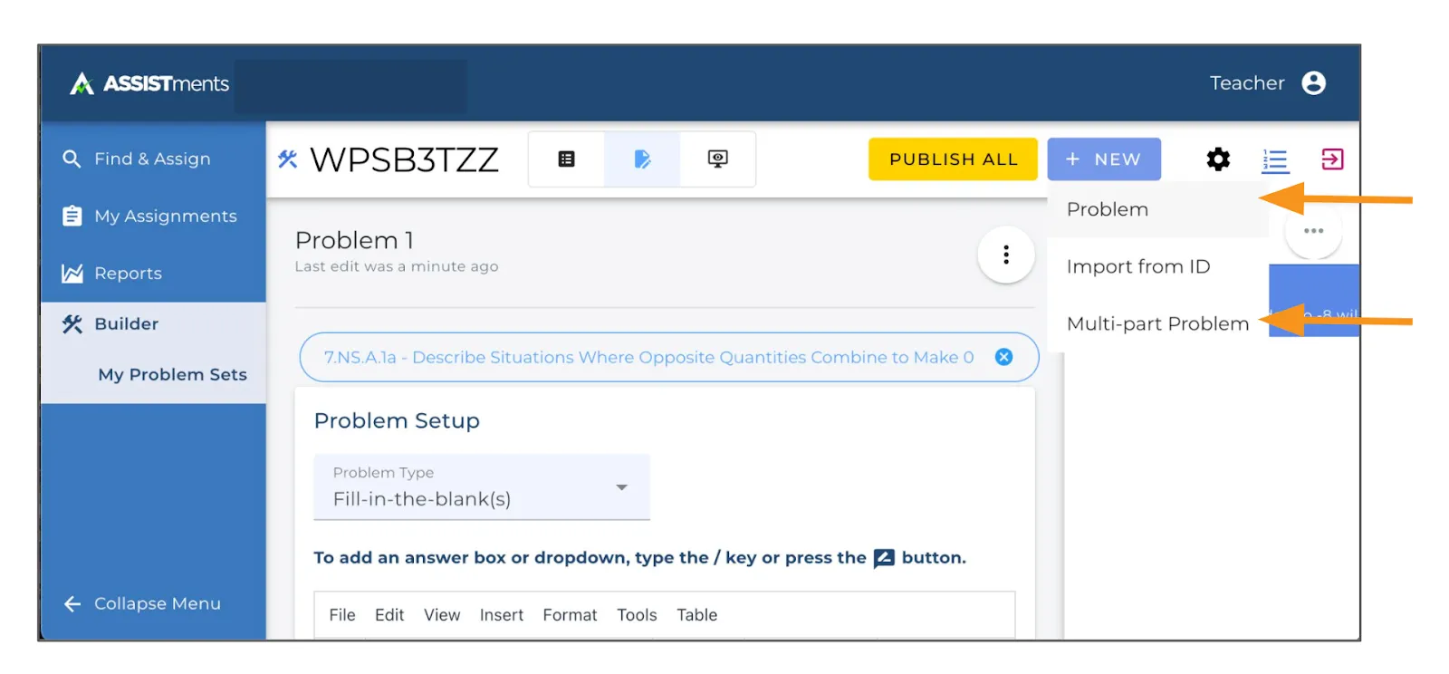This screenshot has width=1449, height=674.
Task: Open the Teacher account profile icon
Action: [x=1313, y=83]
